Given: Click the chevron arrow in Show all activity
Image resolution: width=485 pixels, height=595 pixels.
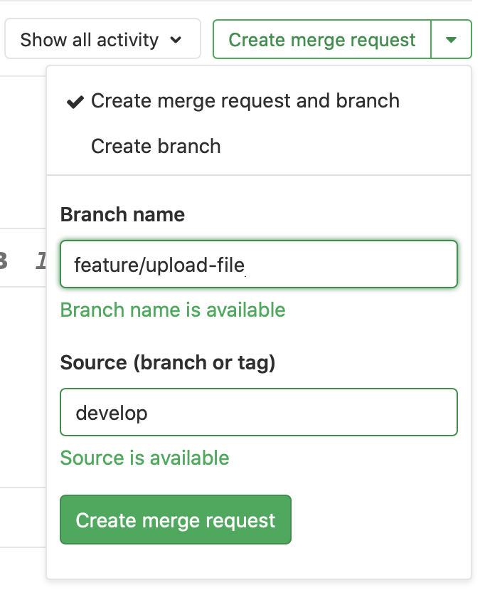Looking at the screenshot, I should click(x=176, y=40).
